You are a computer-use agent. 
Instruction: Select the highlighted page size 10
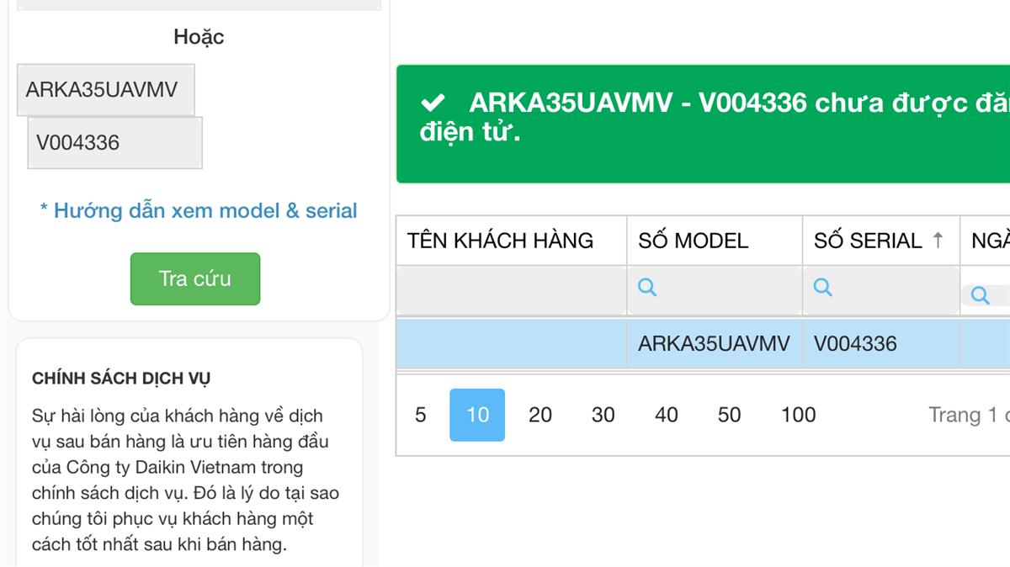477,415
